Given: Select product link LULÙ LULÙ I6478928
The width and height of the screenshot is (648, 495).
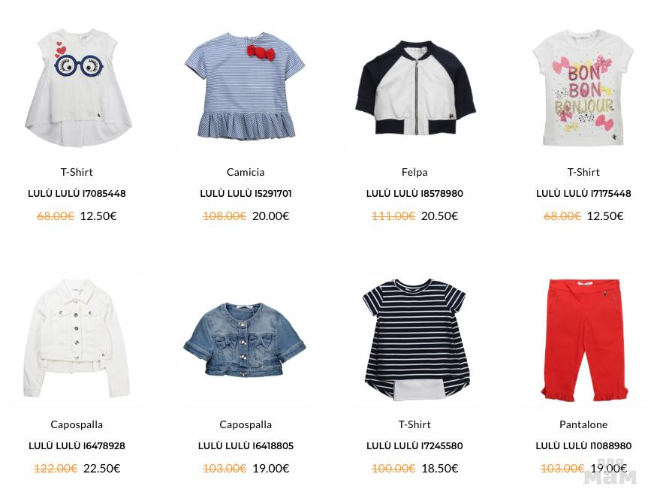Looking at the screenshot, I should tap(77, 445).
